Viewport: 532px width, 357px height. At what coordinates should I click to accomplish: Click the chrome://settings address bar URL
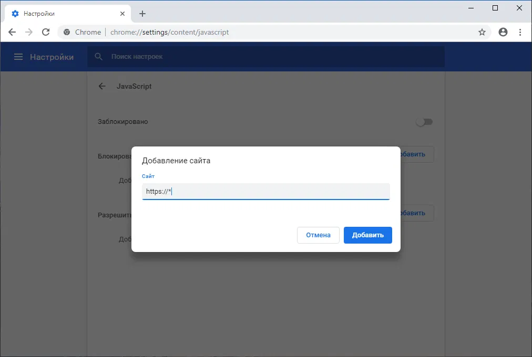169,32
